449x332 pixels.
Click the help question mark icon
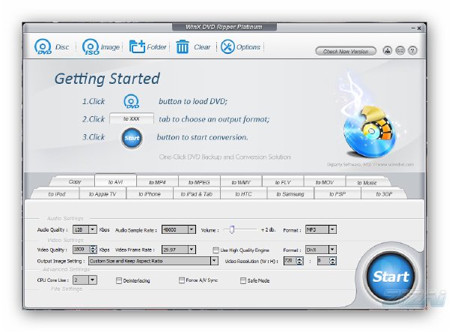tap(412, 51)
